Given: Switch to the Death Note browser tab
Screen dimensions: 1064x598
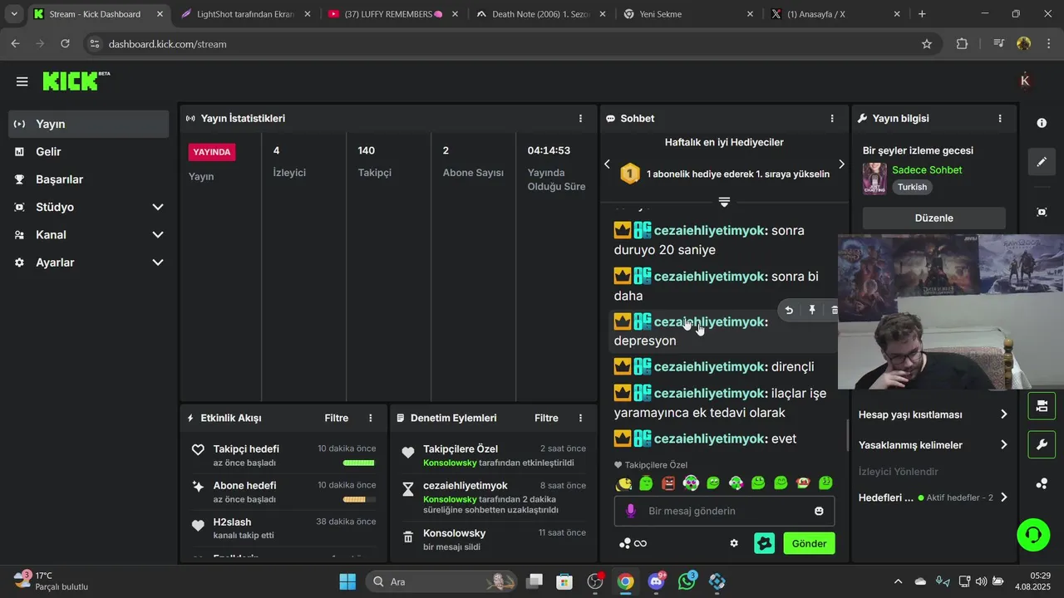Looking at the screenshot, I should (540, 14).
